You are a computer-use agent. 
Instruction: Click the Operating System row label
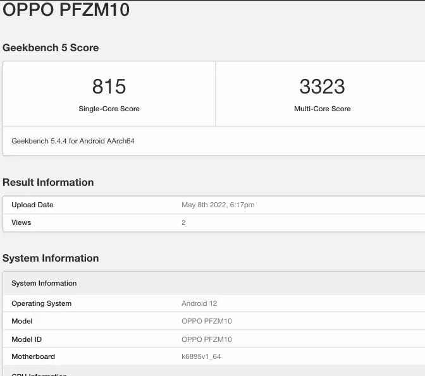point(42,303)
